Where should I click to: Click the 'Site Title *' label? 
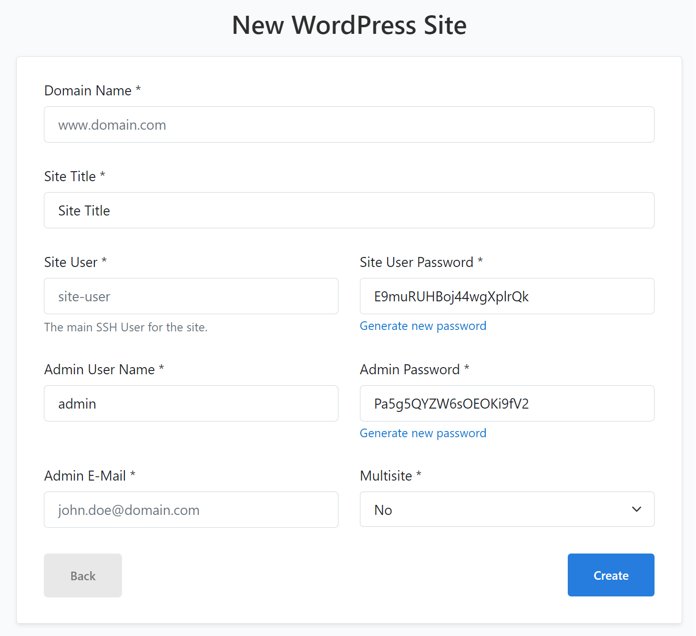coord(75,176)
